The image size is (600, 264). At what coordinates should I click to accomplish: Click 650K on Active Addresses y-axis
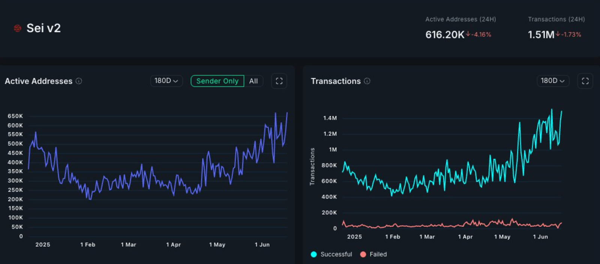[x=15, y=116]
